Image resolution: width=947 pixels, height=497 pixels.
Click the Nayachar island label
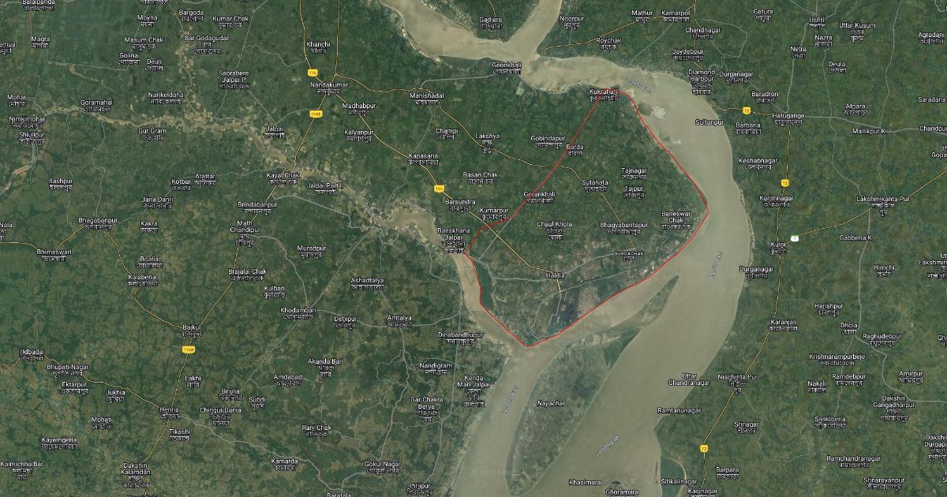551,403
